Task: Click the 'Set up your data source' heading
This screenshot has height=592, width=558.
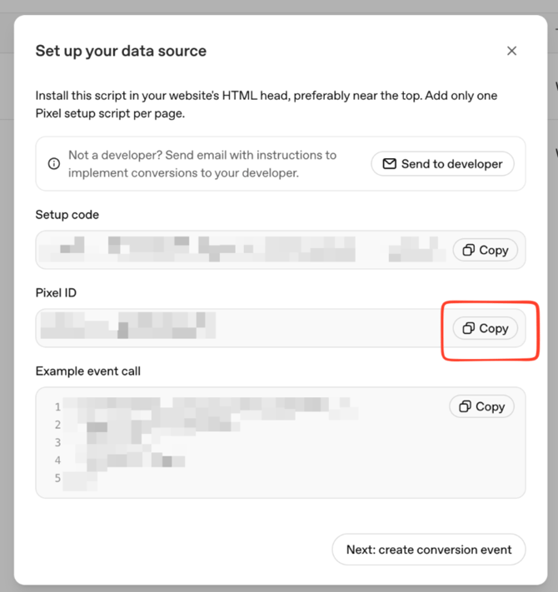Action: coord(121,51)
